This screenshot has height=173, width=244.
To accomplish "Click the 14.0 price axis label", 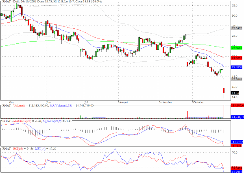I will click(235, 97).
